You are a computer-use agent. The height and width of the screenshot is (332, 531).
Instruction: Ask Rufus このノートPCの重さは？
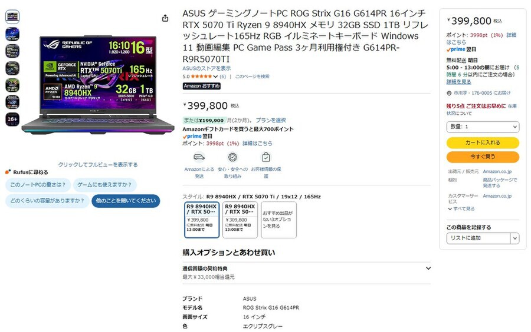[x=38, y=185]
